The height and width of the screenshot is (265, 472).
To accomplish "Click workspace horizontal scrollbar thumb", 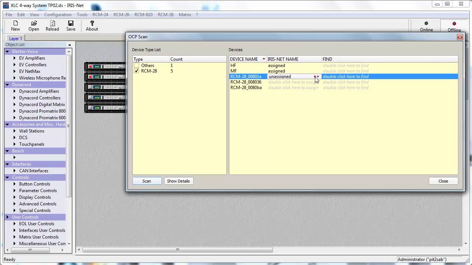I will (178, 250).
